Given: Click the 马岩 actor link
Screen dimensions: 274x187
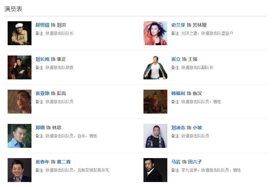Looking at the screenshot, I should tap(176, 162).
